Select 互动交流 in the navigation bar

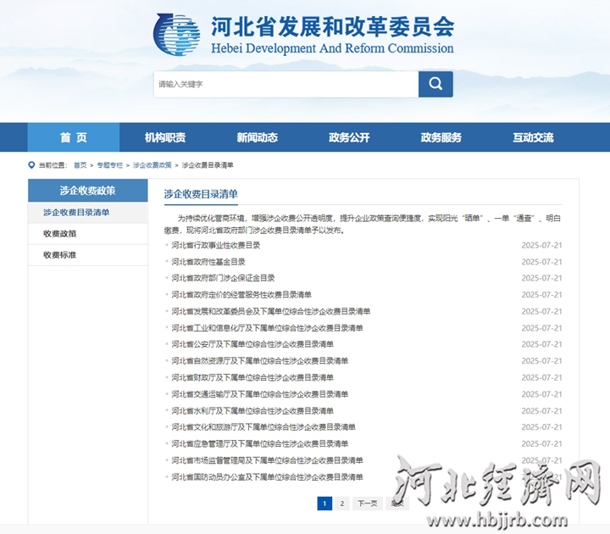533,137
